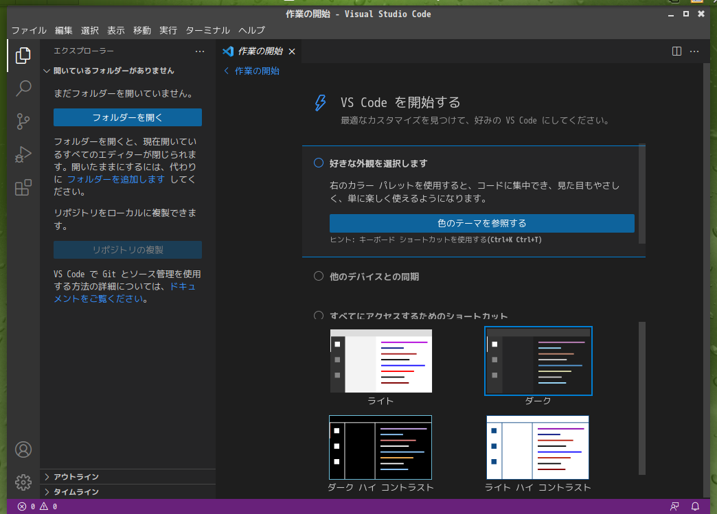The width and height of the screenshot is (717, 514).
Task: Open the 編集 menu
Action: (64, 30)
